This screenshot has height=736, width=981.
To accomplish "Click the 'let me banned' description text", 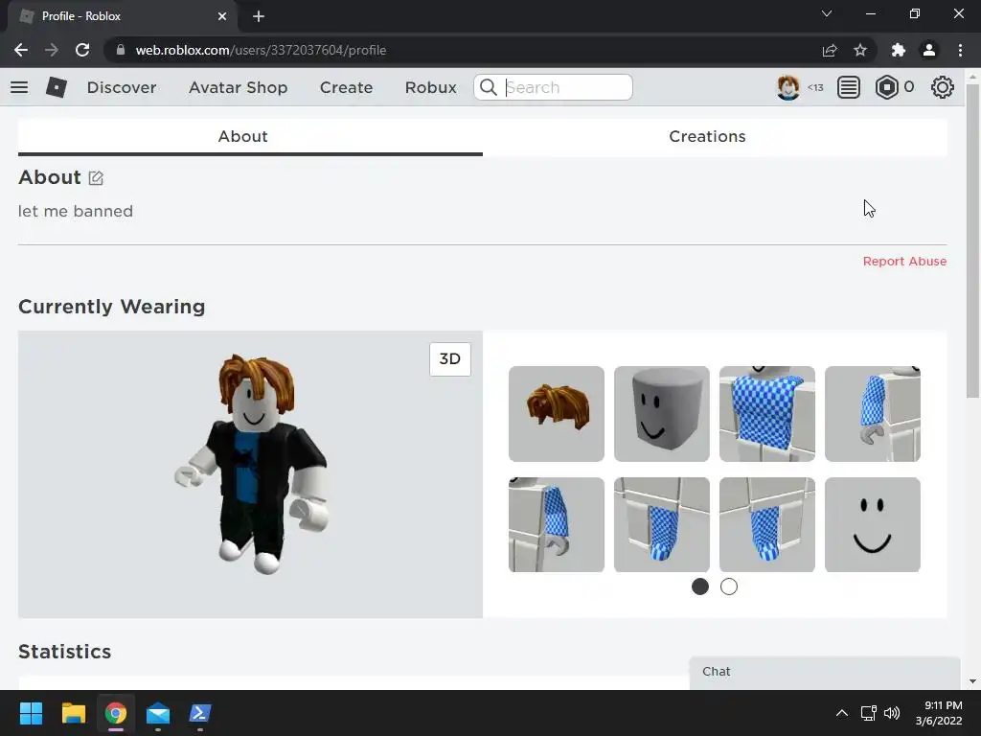I will coord(76,211).
